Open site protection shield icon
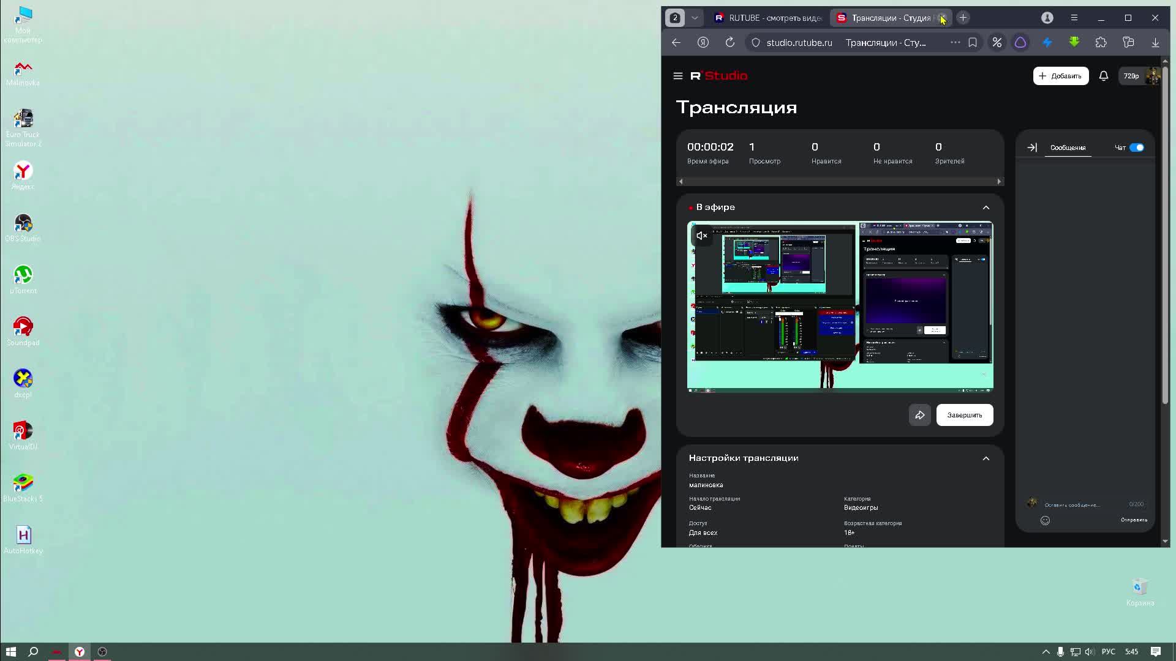Screen dimensions: 1176x661 (756, 43)
